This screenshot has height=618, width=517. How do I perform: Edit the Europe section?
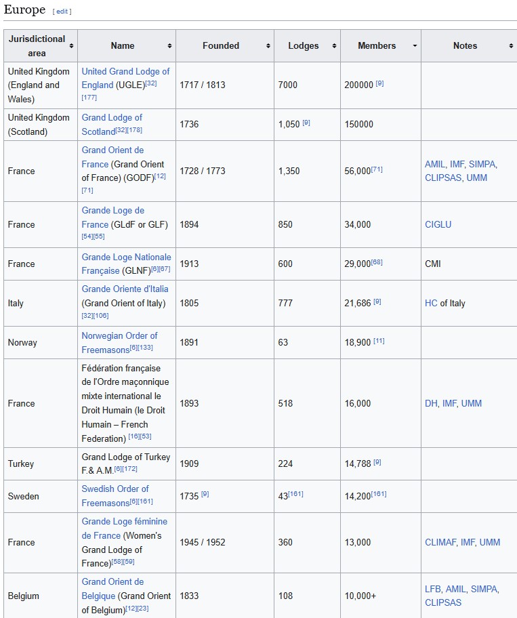point(62,12)
